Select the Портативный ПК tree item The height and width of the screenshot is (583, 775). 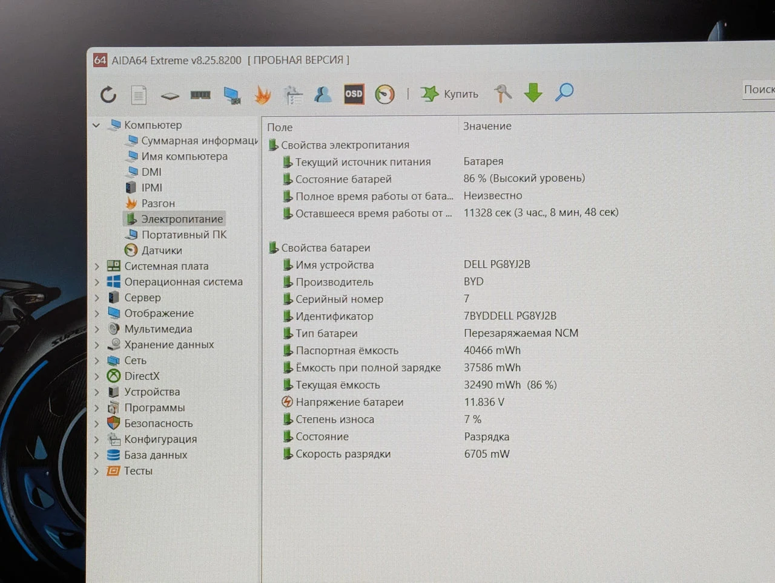pos(176,235)
